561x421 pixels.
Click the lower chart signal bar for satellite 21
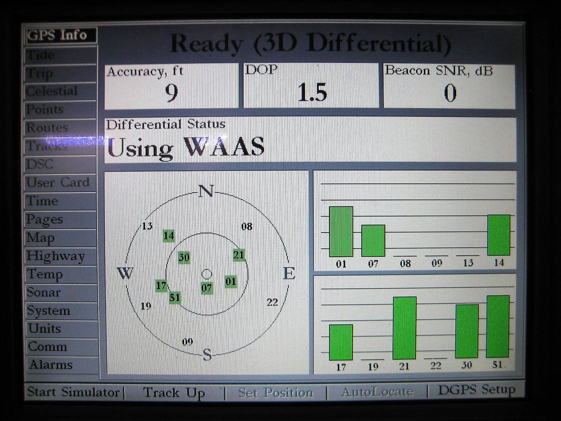point(405,328)
